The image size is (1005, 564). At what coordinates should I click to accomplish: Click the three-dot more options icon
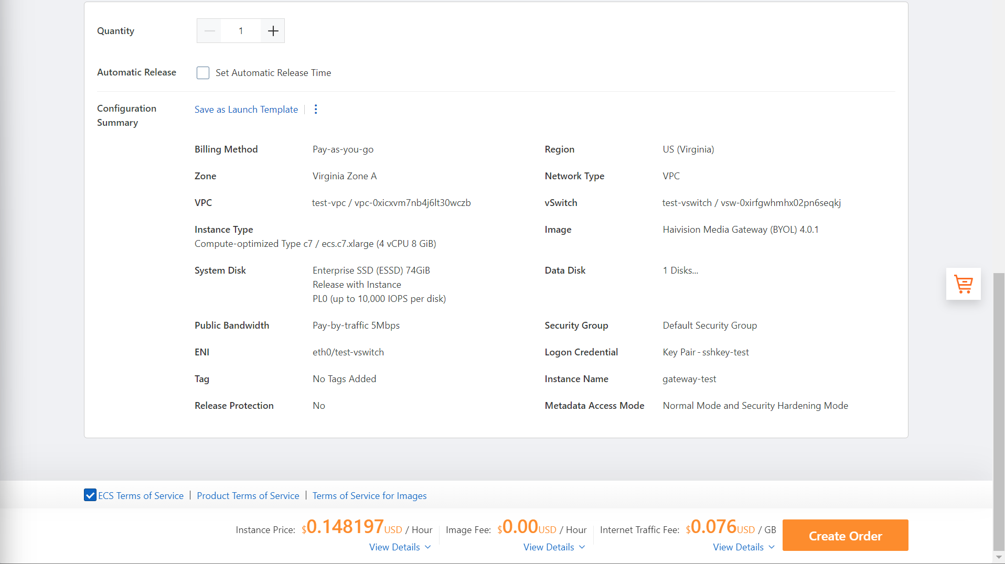point(316,109)
